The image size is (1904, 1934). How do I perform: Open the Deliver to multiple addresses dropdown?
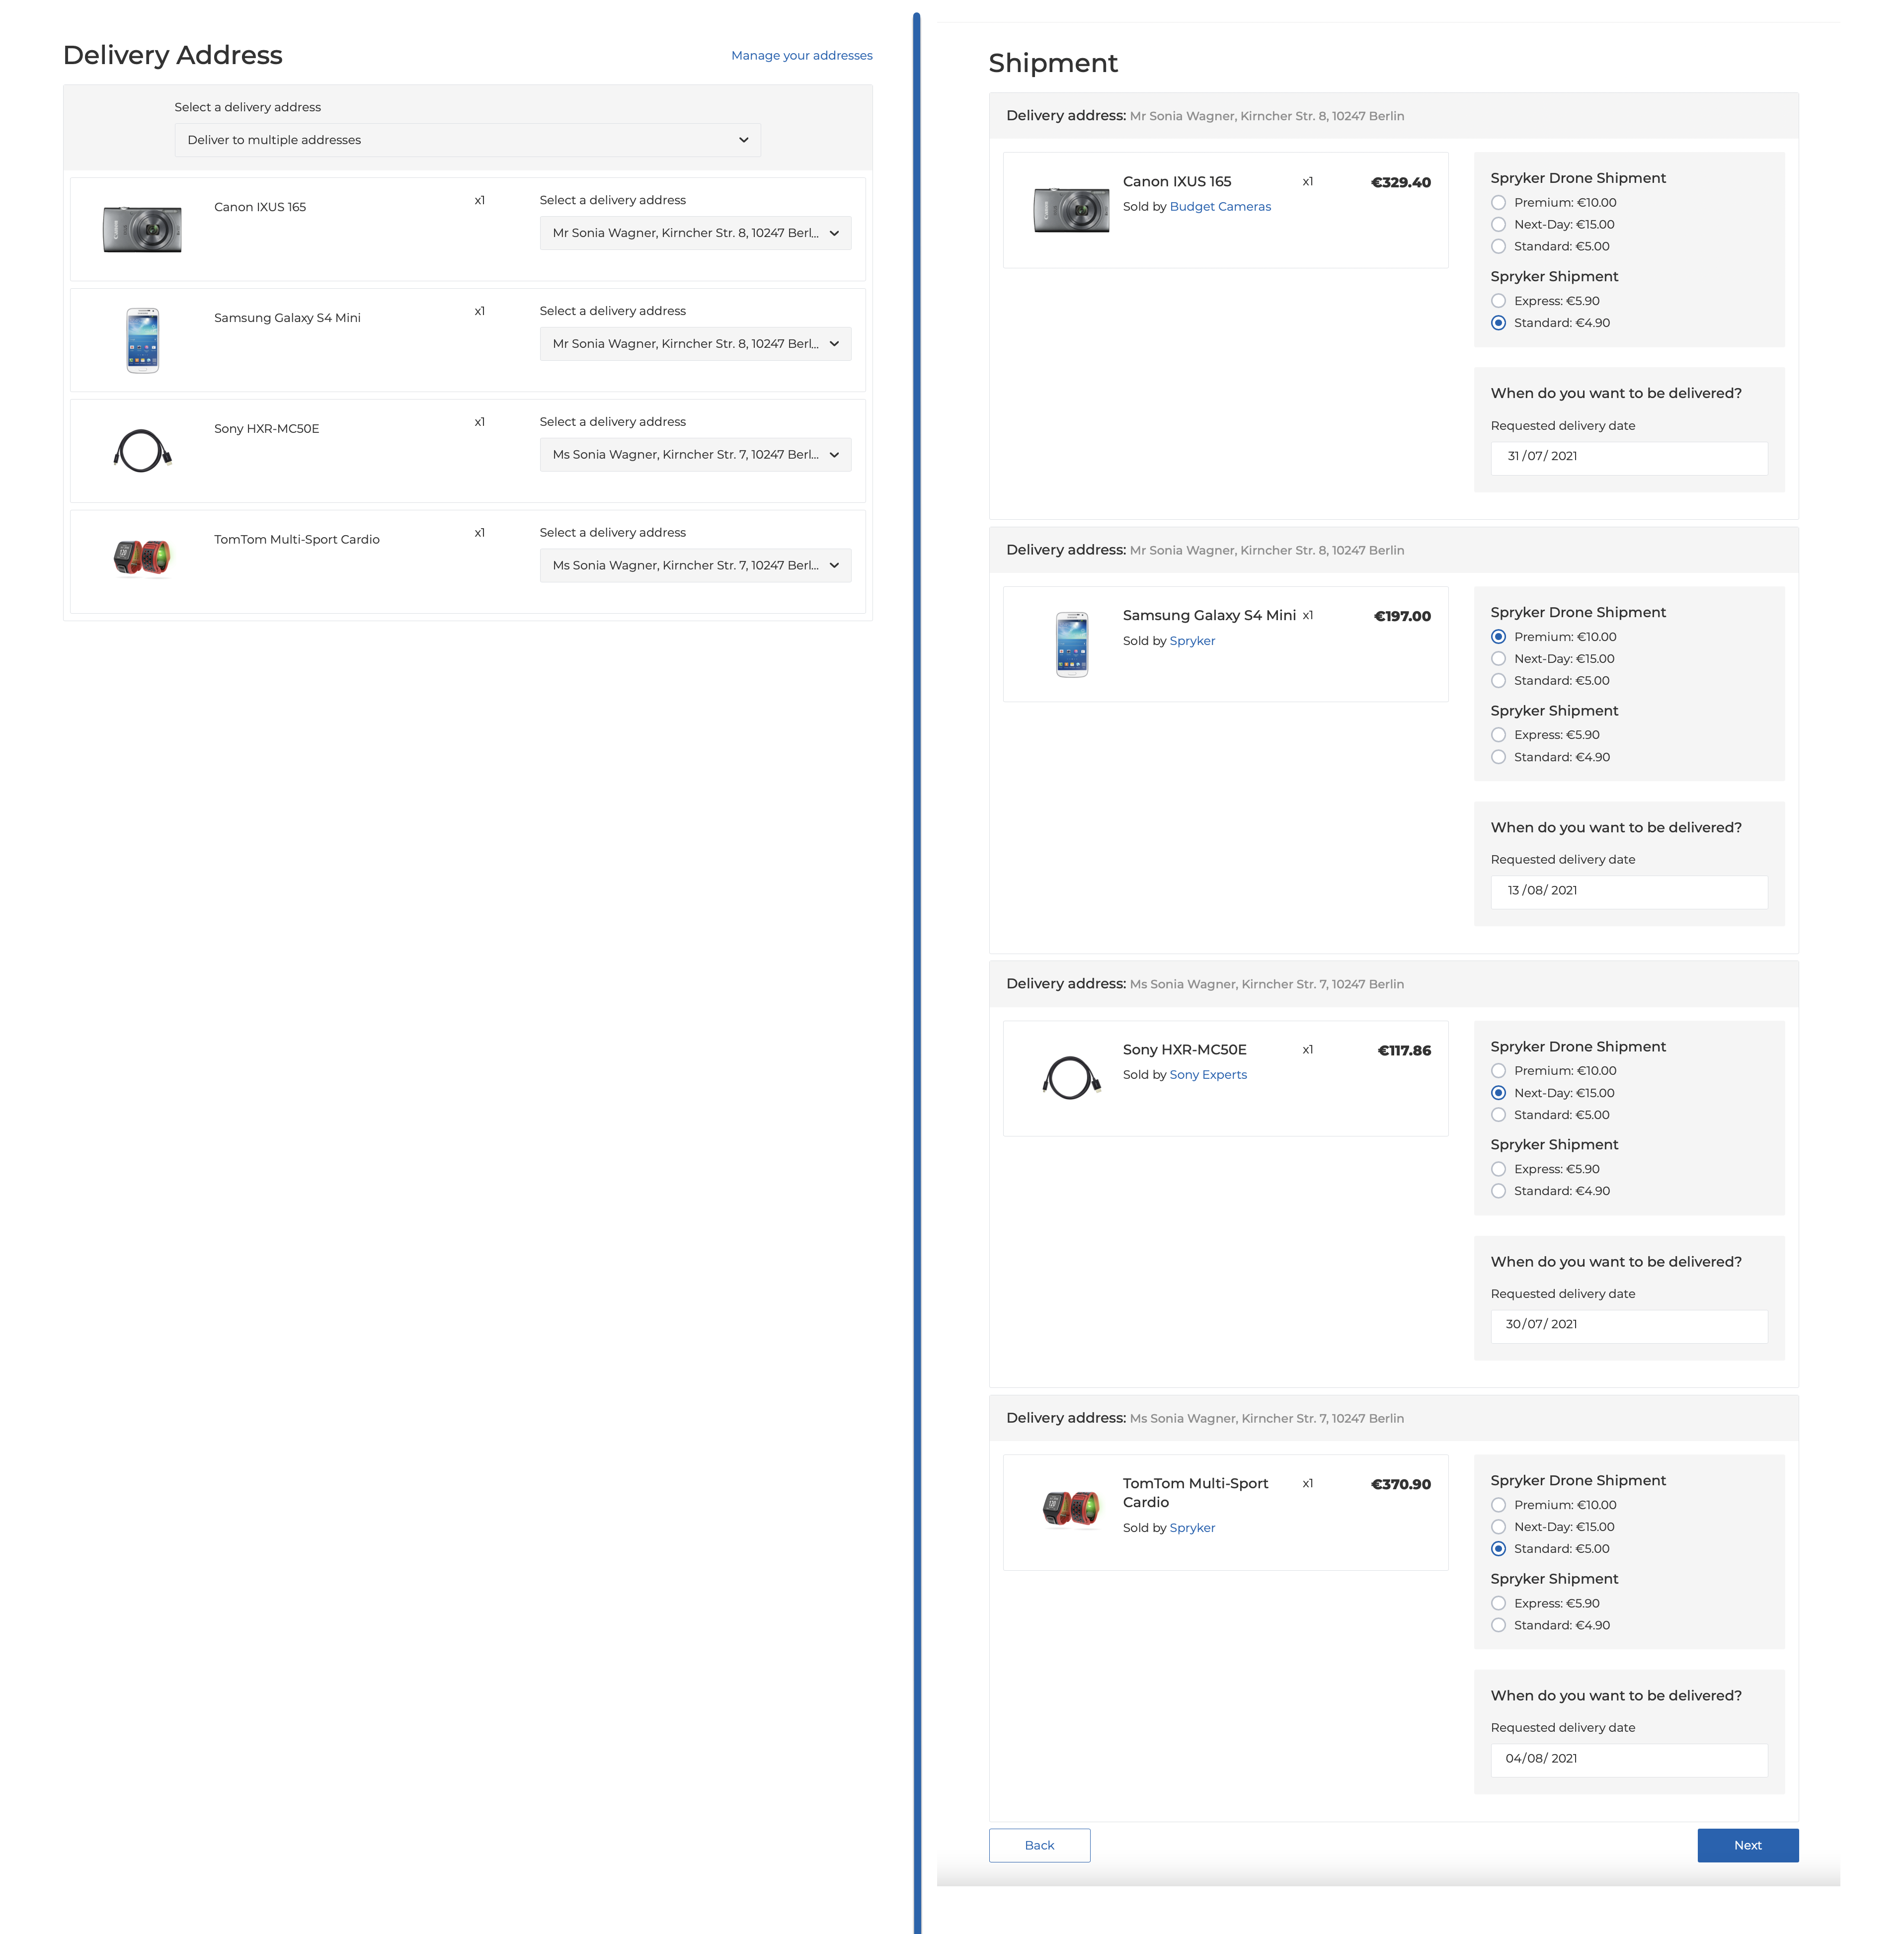click(x=467, y=140)
